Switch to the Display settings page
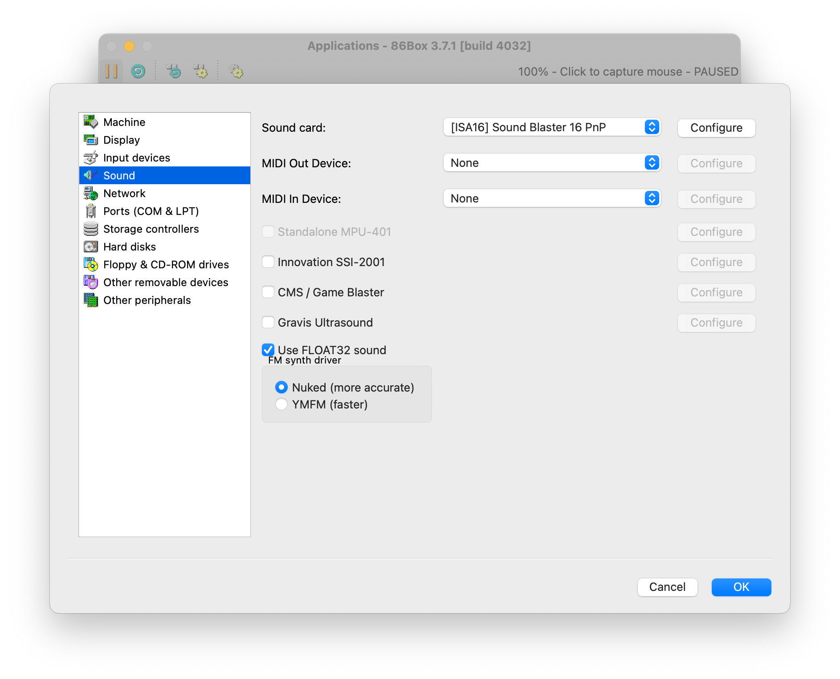Viewport: 840px width, 679px height. (x=165, y=140)
